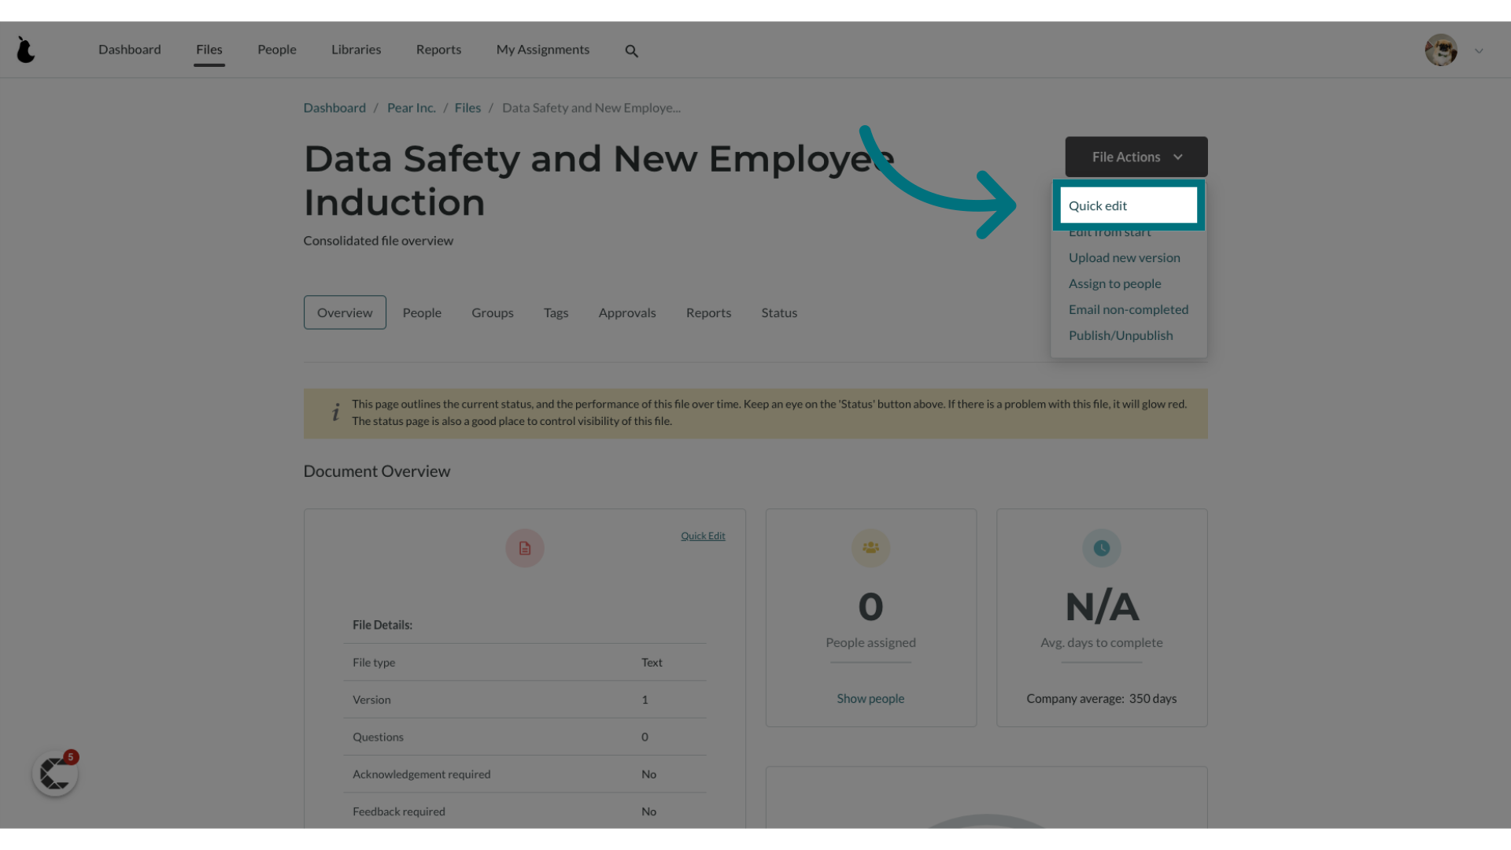Click the clock icon for average days
Image resolution: width=1511 pixels, height=850 pixels.
tap(1102, 548)
